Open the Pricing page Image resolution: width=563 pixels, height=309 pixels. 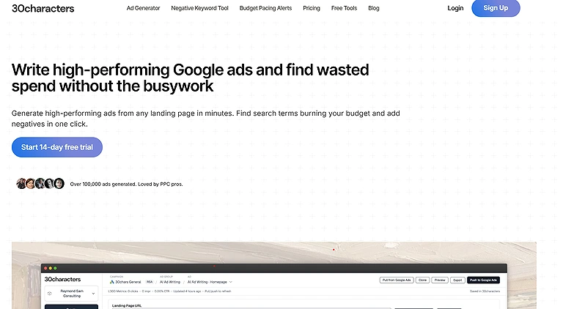[x=312, y=8]
